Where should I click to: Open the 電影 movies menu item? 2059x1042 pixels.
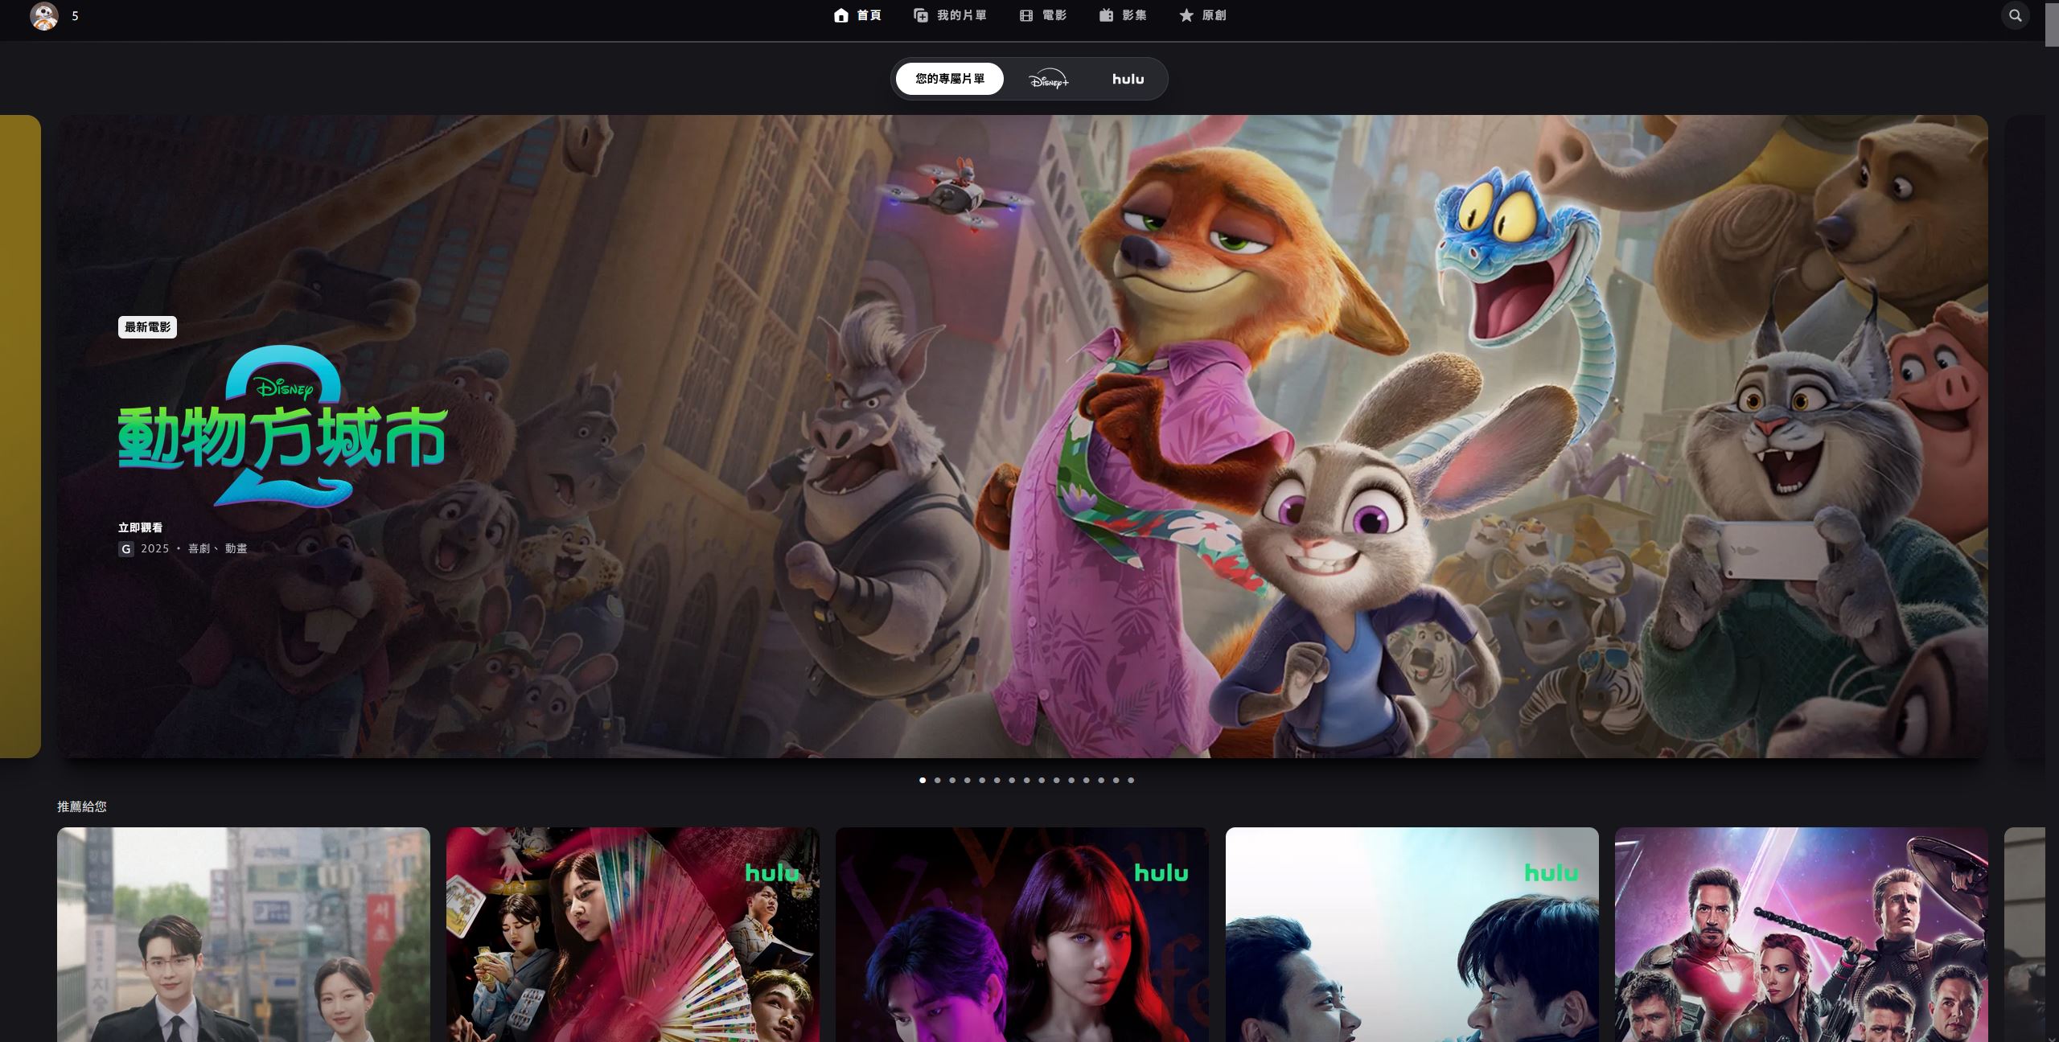[1054, 15]
